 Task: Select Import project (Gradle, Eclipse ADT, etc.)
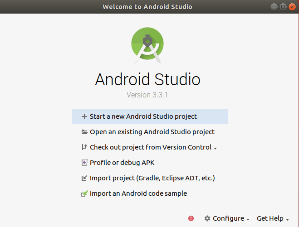coord(150,178)
